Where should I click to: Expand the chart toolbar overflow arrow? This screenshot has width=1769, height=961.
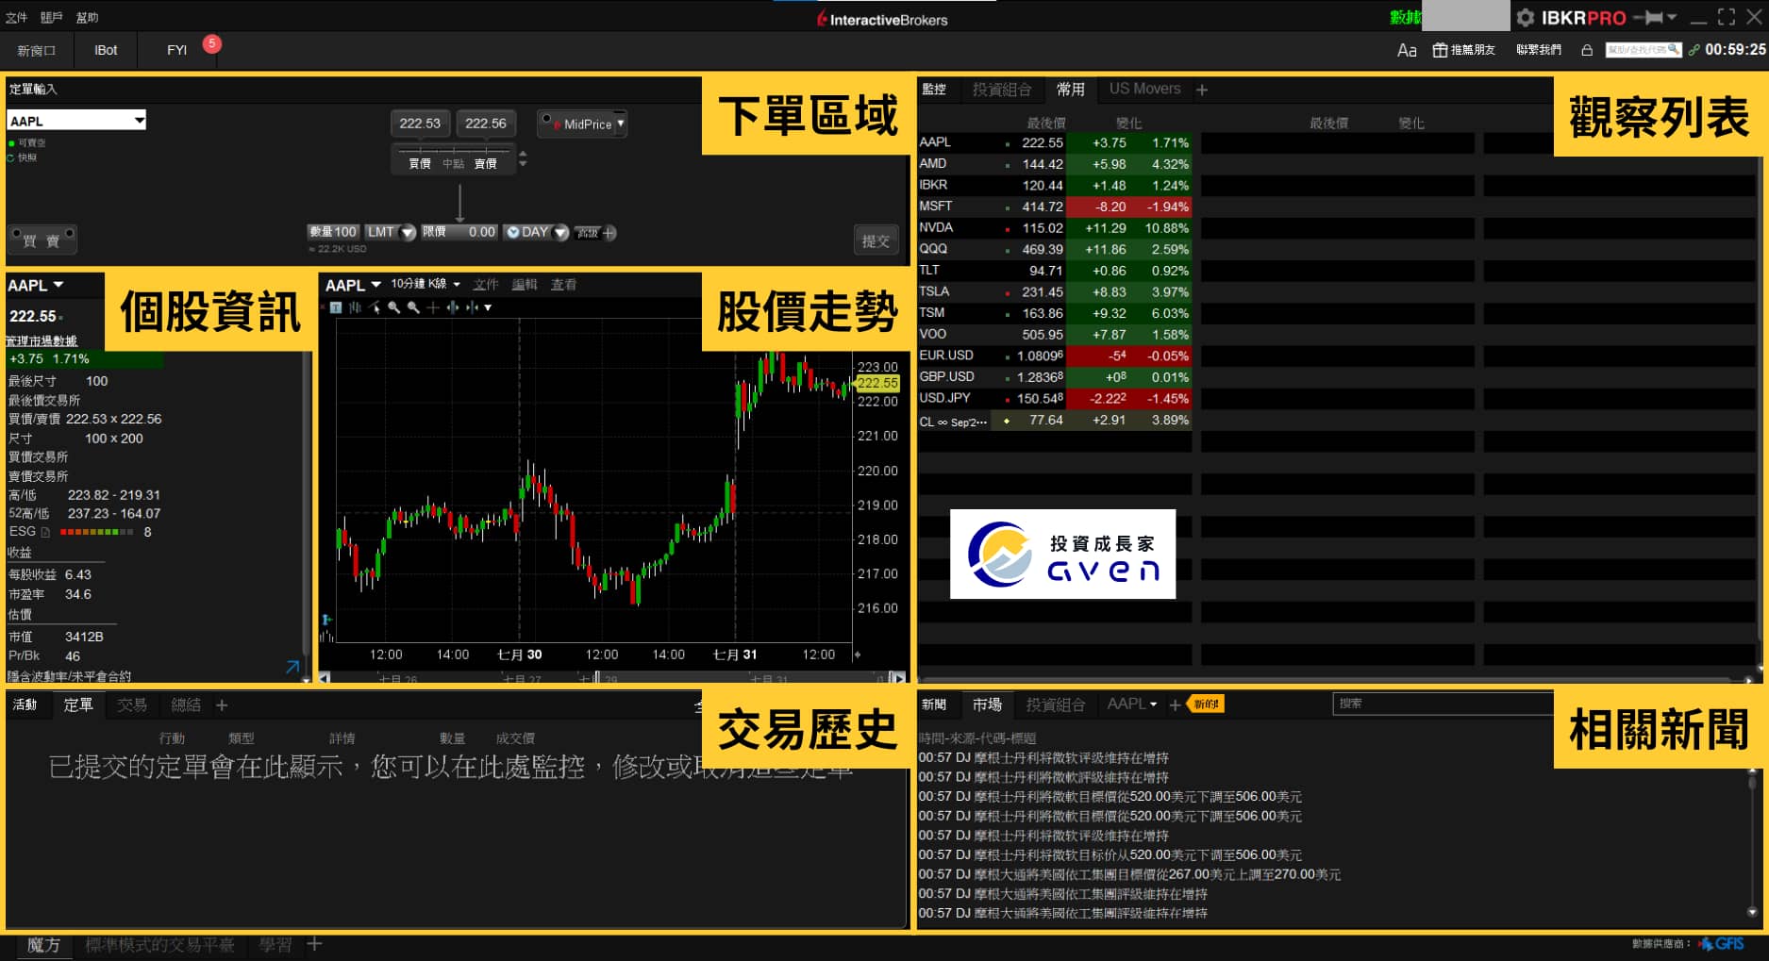coord(488,307)
